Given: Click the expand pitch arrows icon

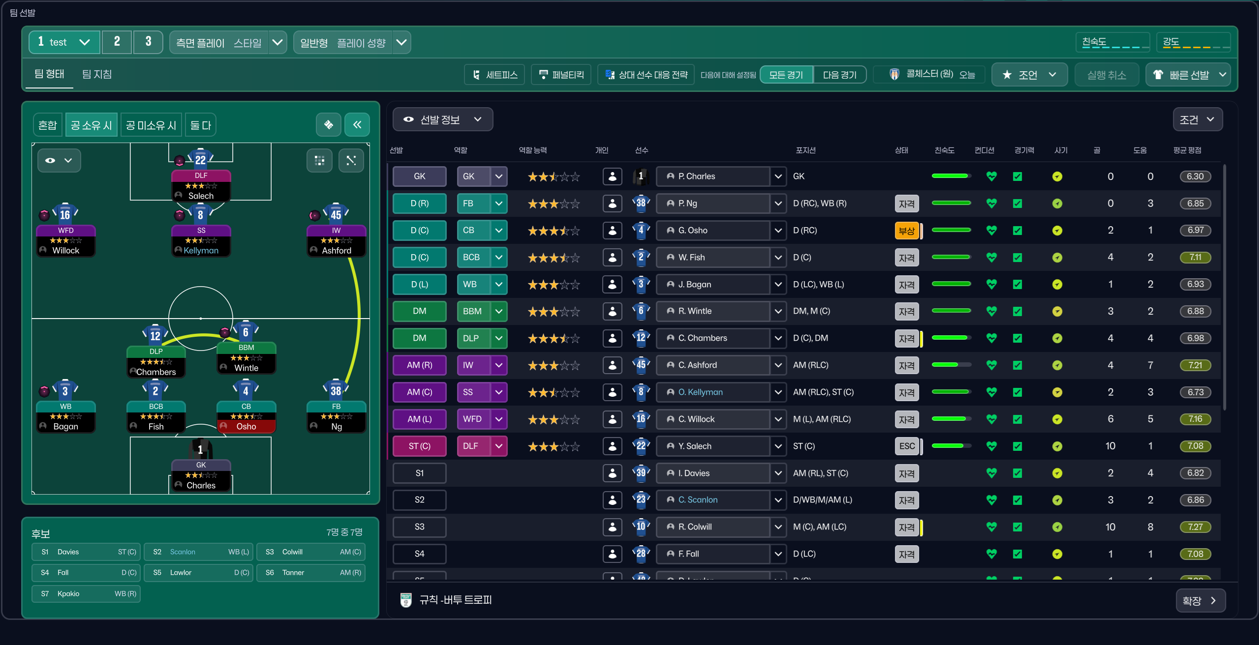Looking at the screenshot, I should click(351, 160).
